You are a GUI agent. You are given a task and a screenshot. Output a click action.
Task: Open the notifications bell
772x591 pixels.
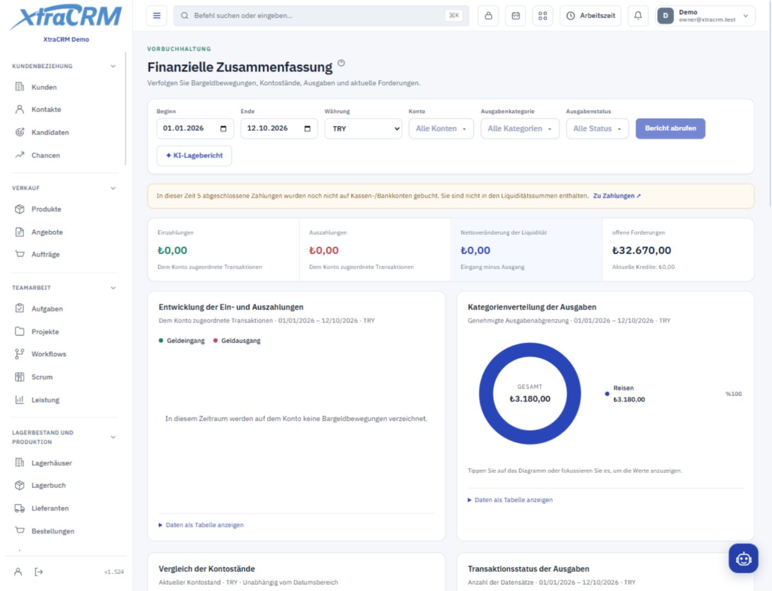[638, 16]
